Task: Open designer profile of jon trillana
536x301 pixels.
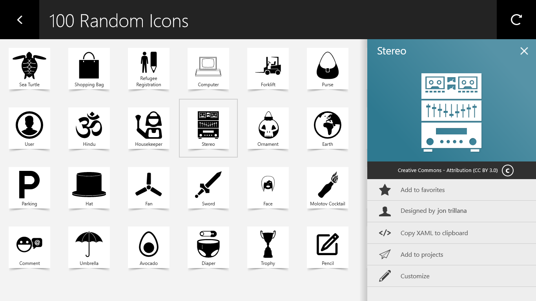Action: [434, 211]
